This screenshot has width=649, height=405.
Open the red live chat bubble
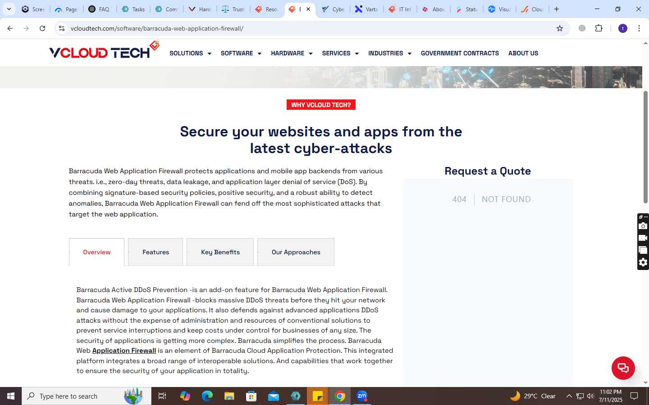point(623,368)
